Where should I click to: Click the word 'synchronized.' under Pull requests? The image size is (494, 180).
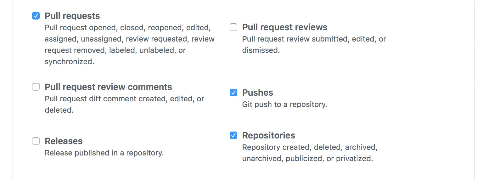(x=69, y=62)
